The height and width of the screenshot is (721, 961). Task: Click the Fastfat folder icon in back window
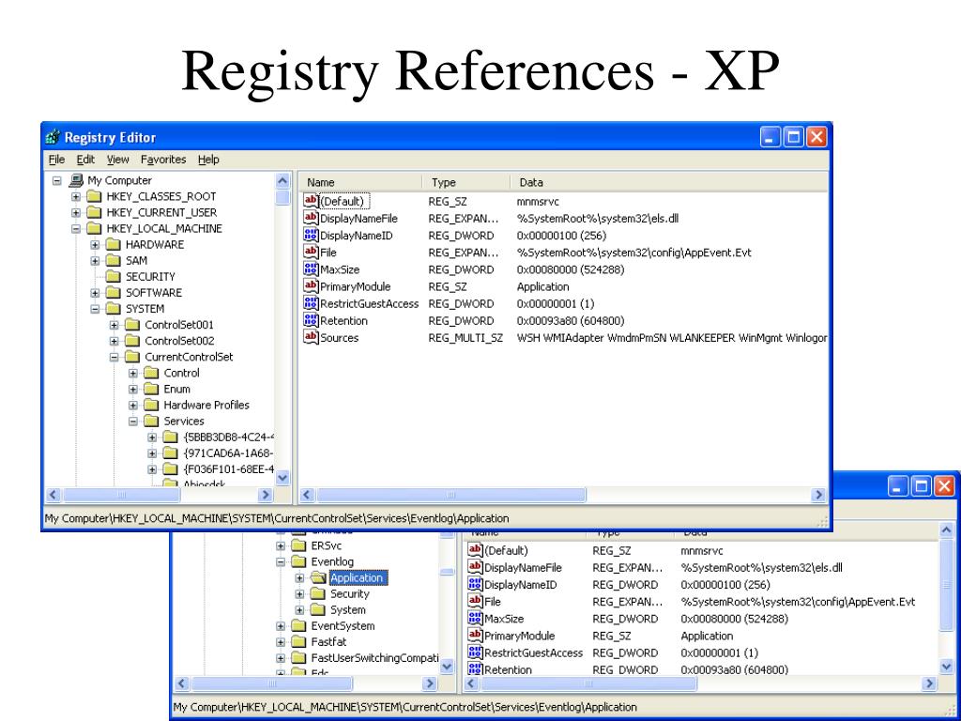[x=298, y=642]
